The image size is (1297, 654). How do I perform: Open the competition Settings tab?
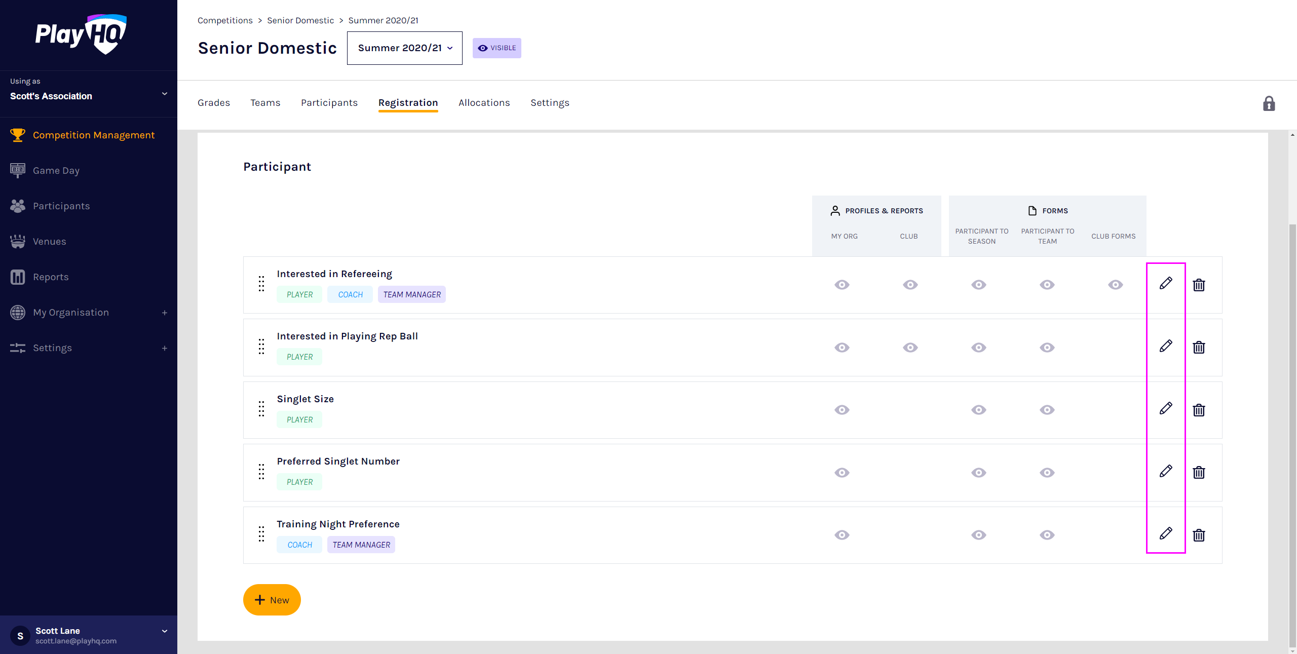coord(550,103)
